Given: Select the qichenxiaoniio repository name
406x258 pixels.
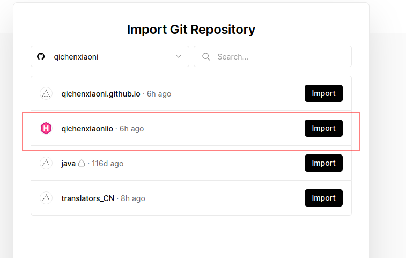Looking at the screenshot, I should pyautogui.click(x=87, y=129).
